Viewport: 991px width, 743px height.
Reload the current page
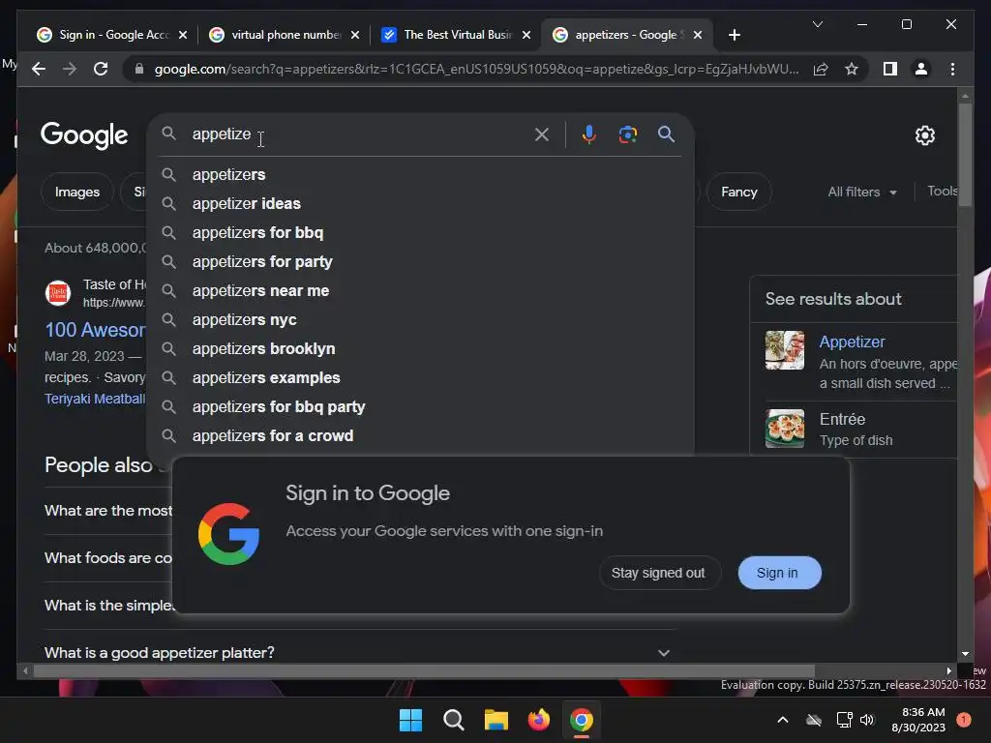[101, 69]
